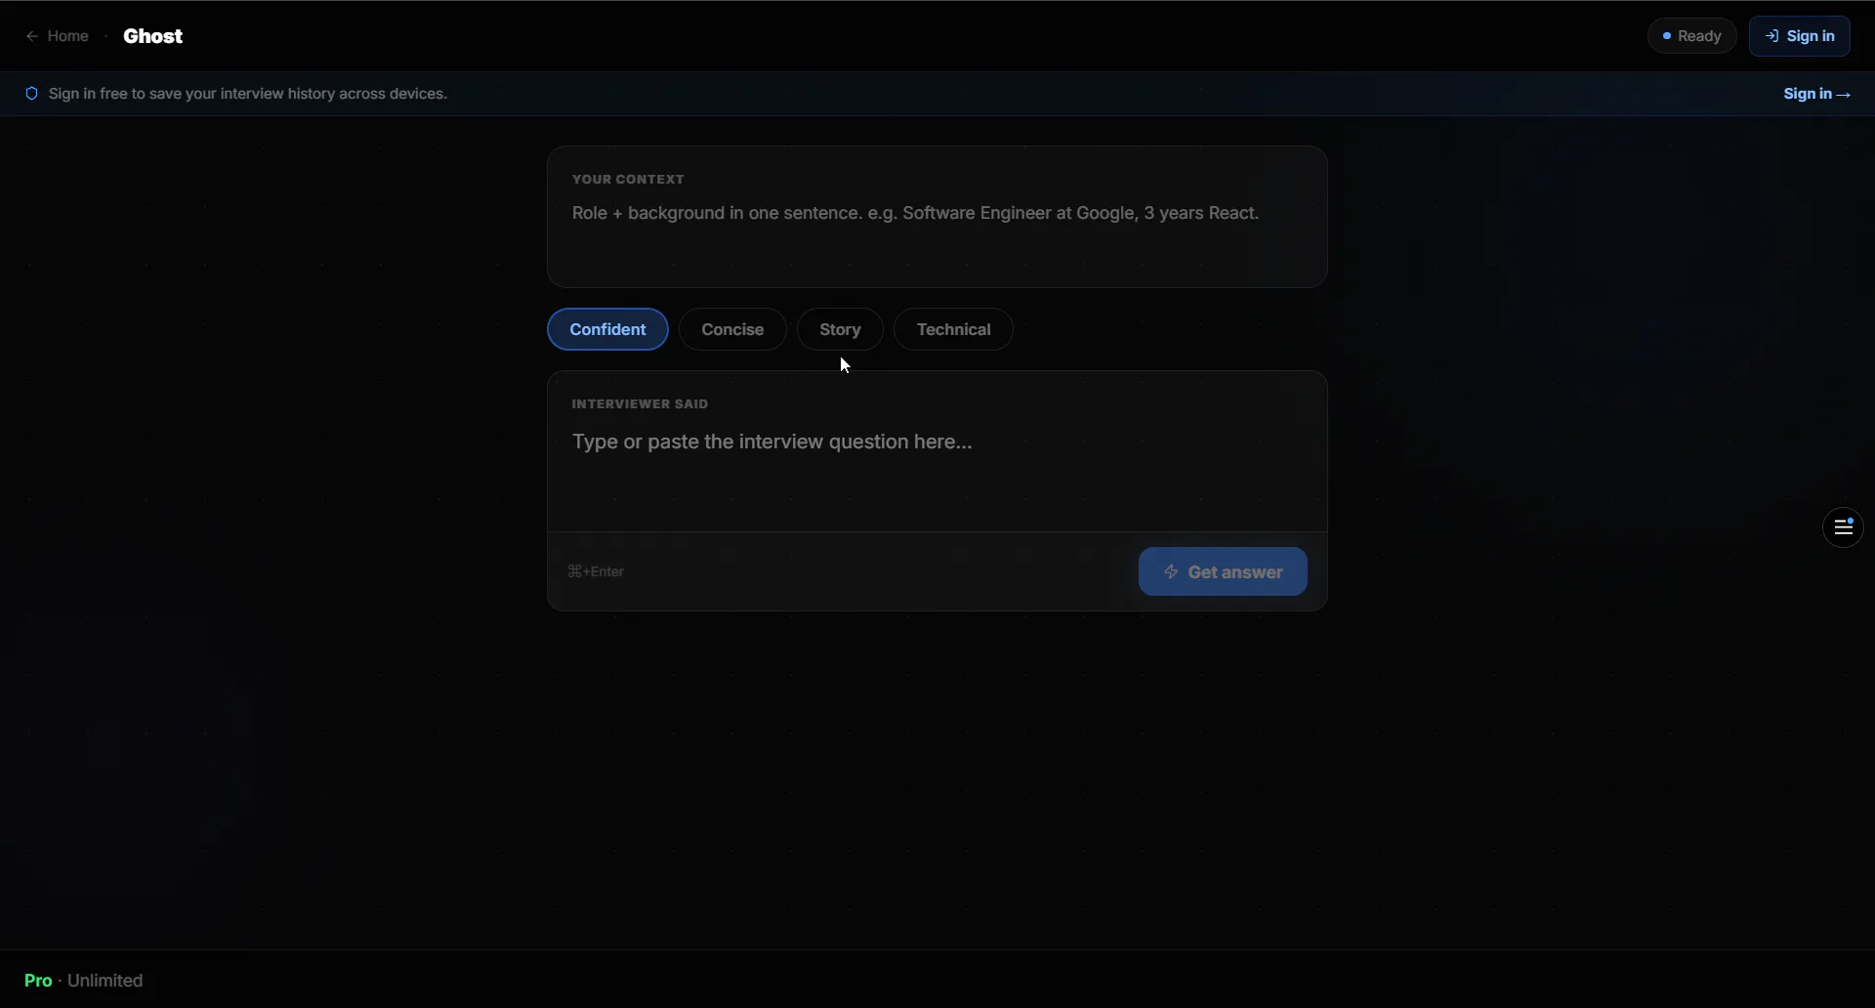This screenshot has width=1875, height=1008.
Task: Click the Get answer button
Action: click(x=1223, y=571)
